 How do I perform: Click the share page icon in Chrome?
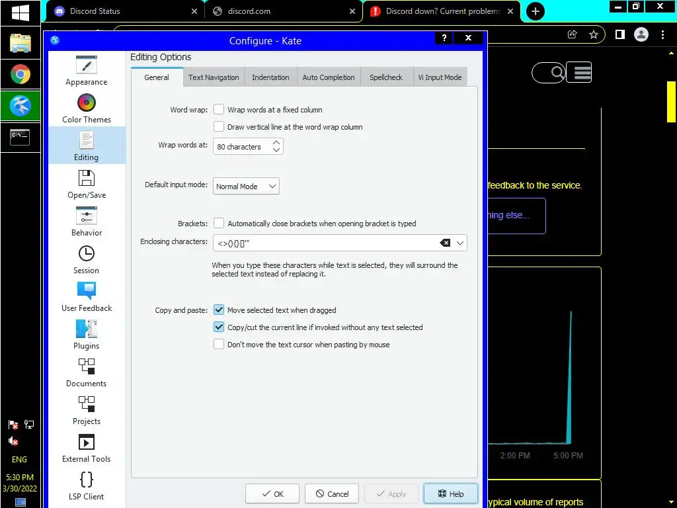pos(572,34)
